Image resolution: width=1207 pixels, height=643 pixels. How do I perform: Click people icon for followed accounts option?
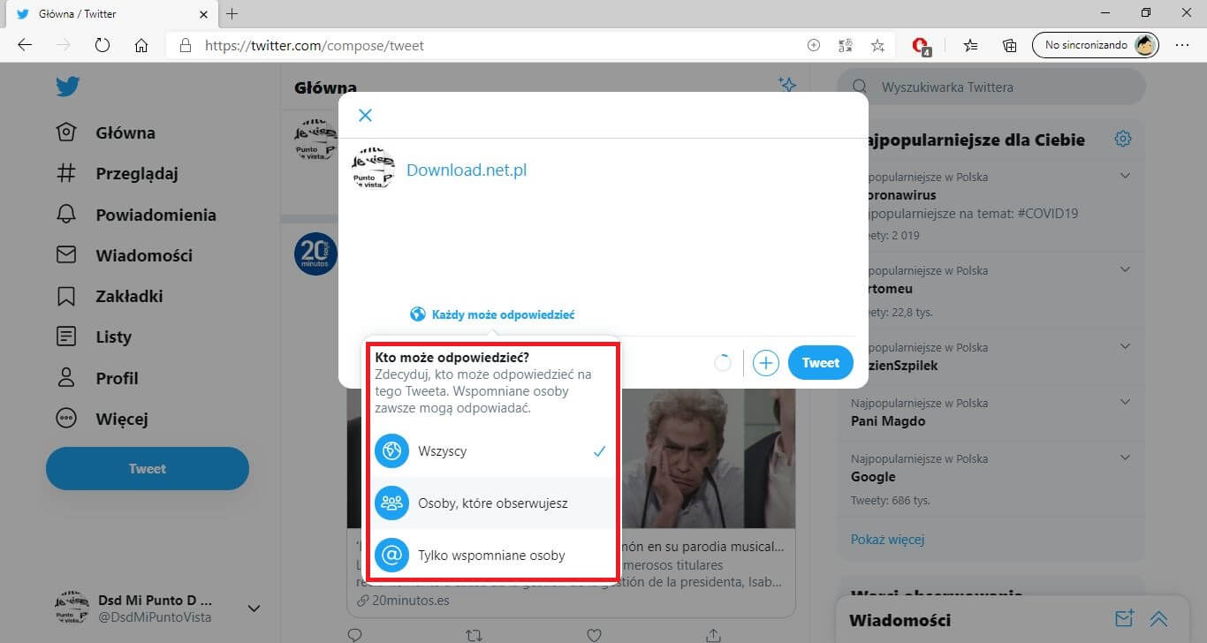pos(391,503)
